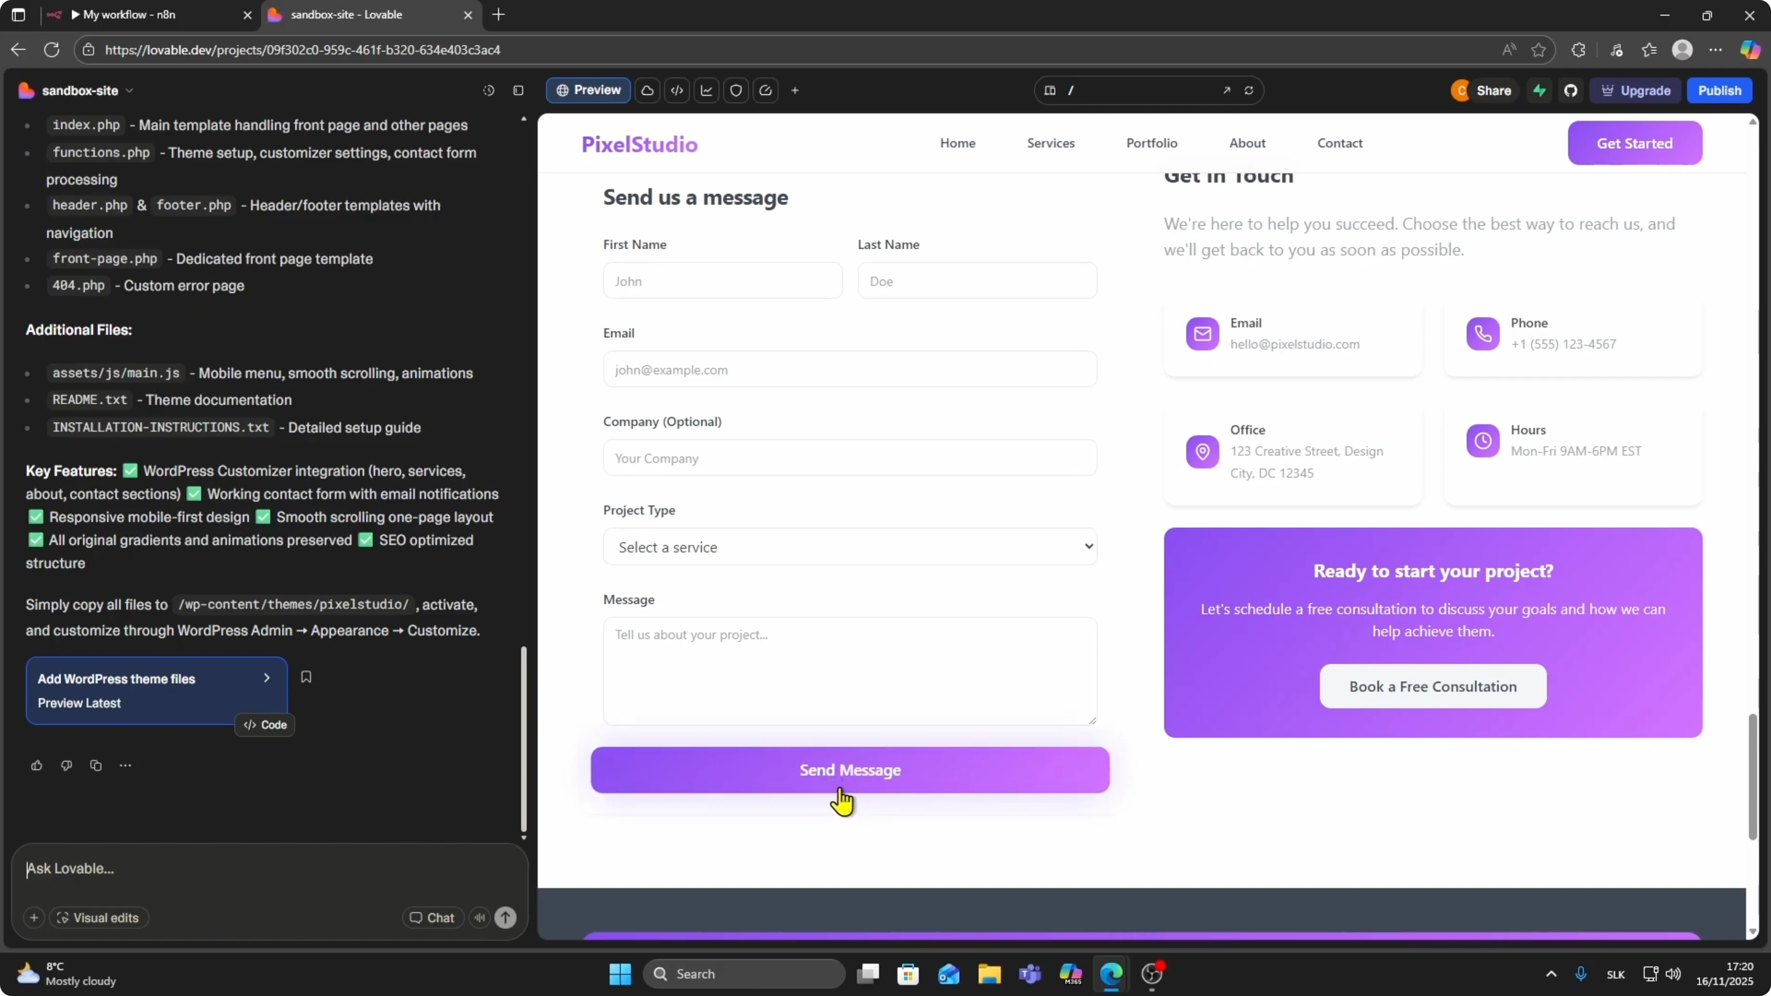Open the preview in a new tab
The width and height of the screenshot is (1771, 996).
coord(1227,90)
